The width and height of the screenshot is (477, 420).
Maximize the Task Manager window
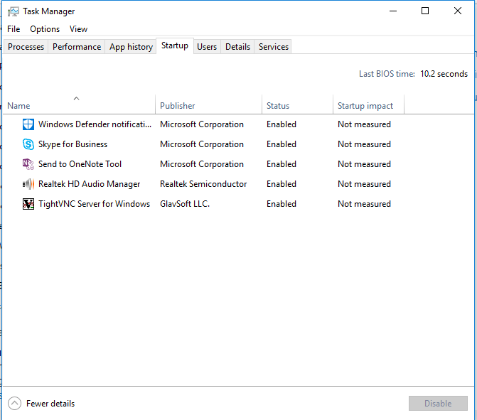[425, 11]
